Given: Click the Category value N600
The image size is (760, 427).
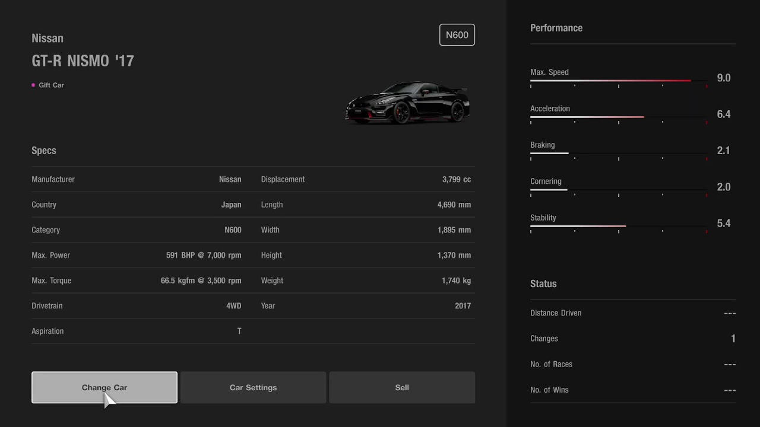Looking at the screenshot, I should click(233, 230).
